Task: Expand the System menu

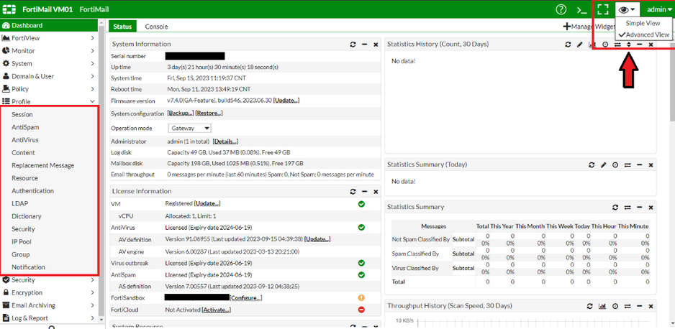Action: click(48, 63)
